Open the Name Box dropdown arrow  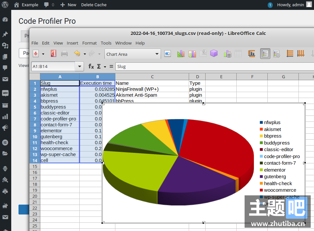tap(80, 66)
